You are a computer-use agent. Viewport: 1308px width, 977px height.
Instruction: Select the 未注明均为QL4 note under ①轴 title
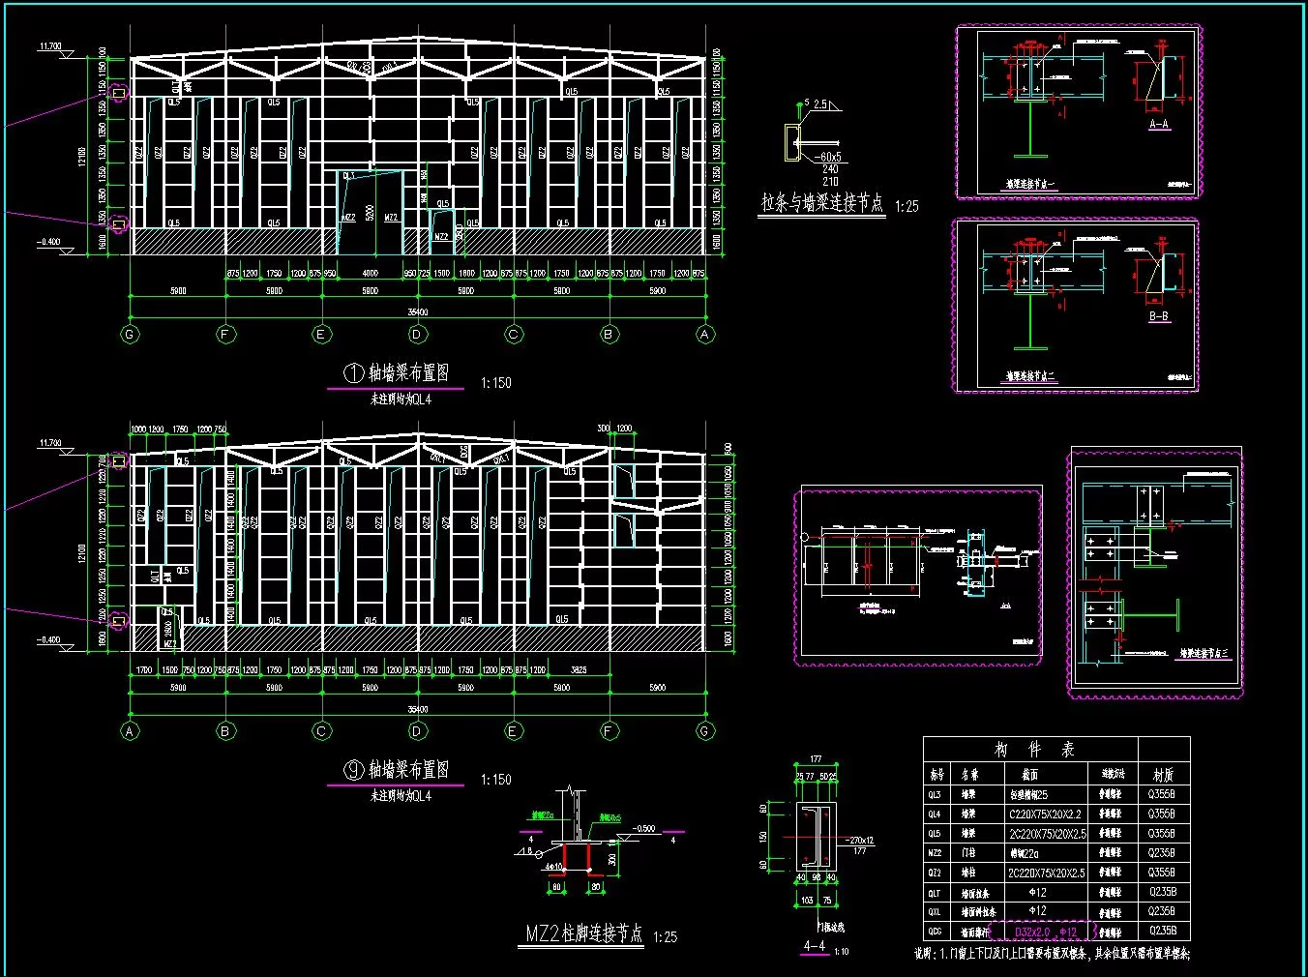click(401, 399)
